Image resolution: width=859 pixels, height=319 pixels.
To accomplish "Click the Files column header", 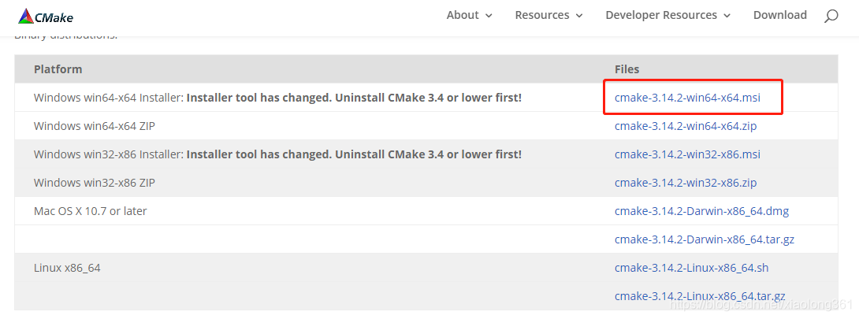I will click(627, 69).
